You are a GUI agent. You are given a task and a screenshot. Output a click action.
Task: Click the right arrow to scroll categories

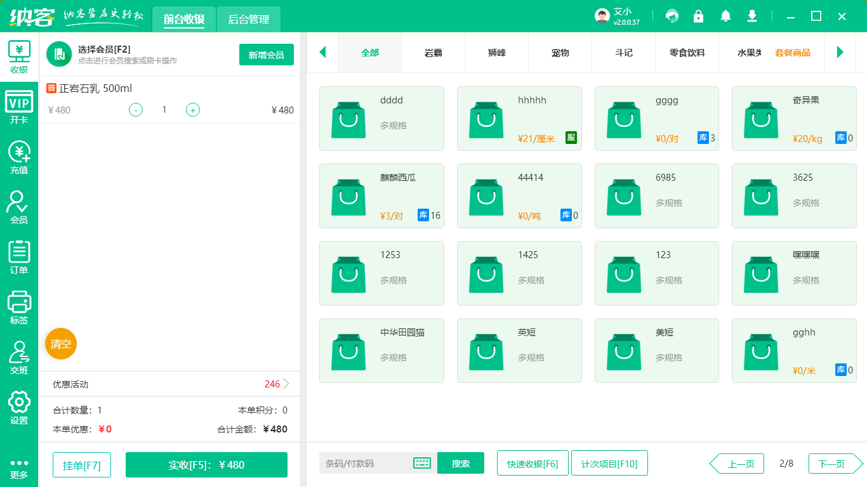pyautogui.click(x=841, y=53)
